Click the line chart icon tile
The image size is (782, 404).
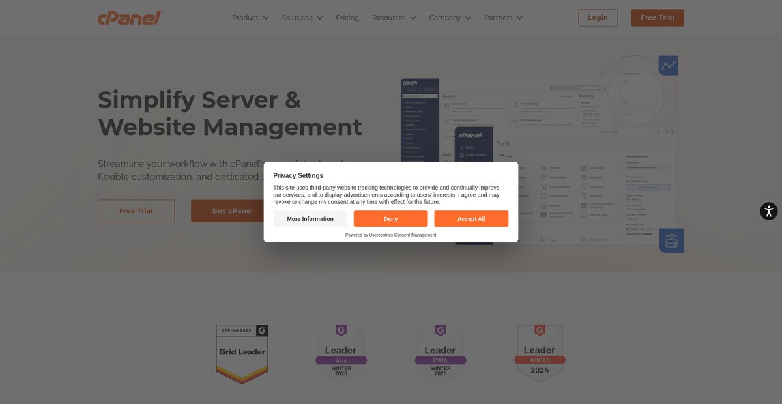point(669,65)
